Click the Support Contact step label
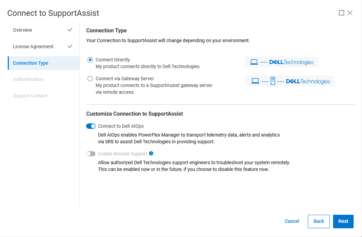Viewport: 362px width, 237px height. [30, 95]
